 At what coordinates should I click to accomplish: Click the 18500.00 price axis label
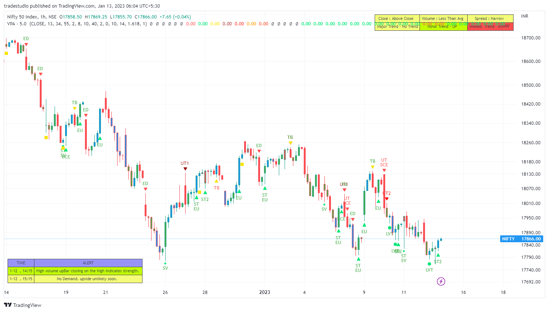(x=531, y=85)
